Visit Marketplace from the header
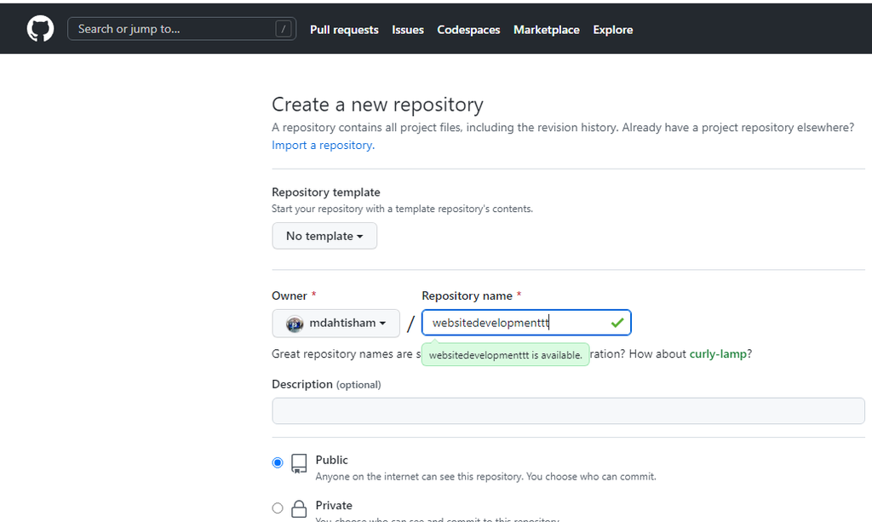This screenshot has width=872, height=522. [x=547, y=30]
